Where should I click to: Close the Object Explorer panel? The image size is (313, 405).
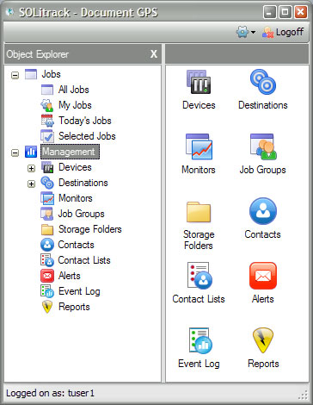click(x=154, y=54)
